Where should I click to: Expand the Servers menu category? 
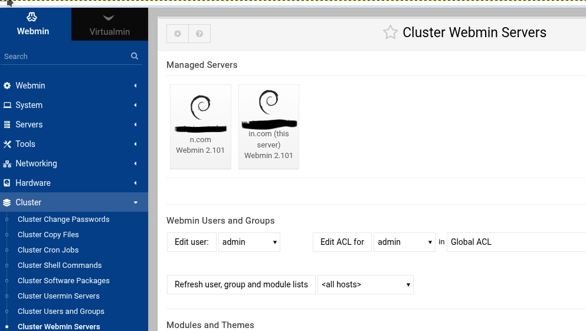click(74, 124)
